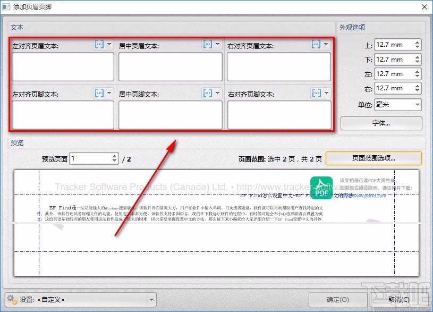Open macro dropdown beside right footer field

click(x=325, y=93)
